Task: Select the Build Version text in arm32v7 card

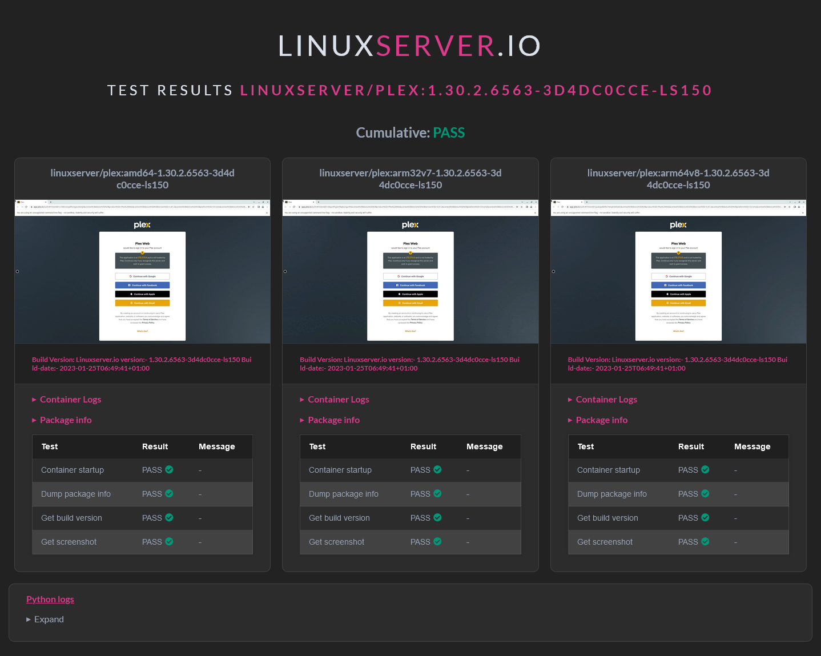Action: (410, 364)
